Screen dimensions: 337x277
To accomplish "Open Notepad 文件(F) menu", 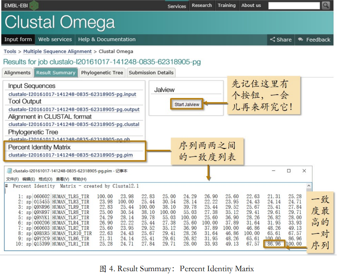I will coord(12,179).
